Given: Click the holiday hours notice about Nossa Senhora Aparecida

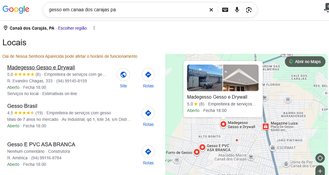Looking at the screenshot, I should click(x=70, y=56).
